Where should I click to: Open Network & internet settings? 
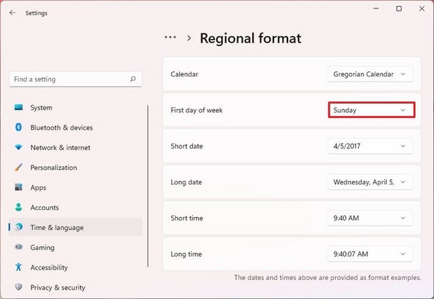pyautogui.click(x=60, y=147)
